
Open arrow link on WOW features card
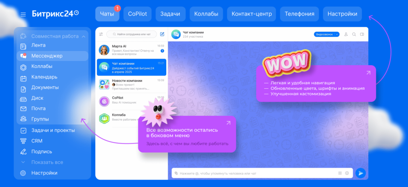tap(368, 73)
